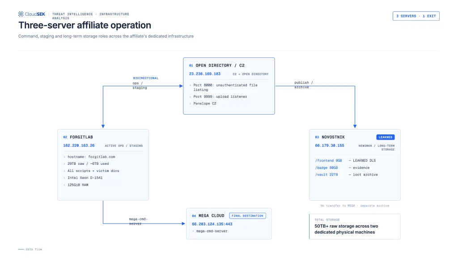
Task: Click the "3 SERVERS · 1 EXIT" badge
Action: (x=416, y=16)
